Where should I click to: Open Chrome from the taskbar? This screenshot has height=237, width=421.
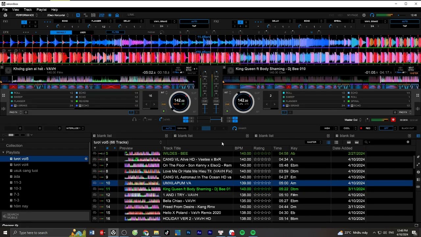[x=146, y=233]
